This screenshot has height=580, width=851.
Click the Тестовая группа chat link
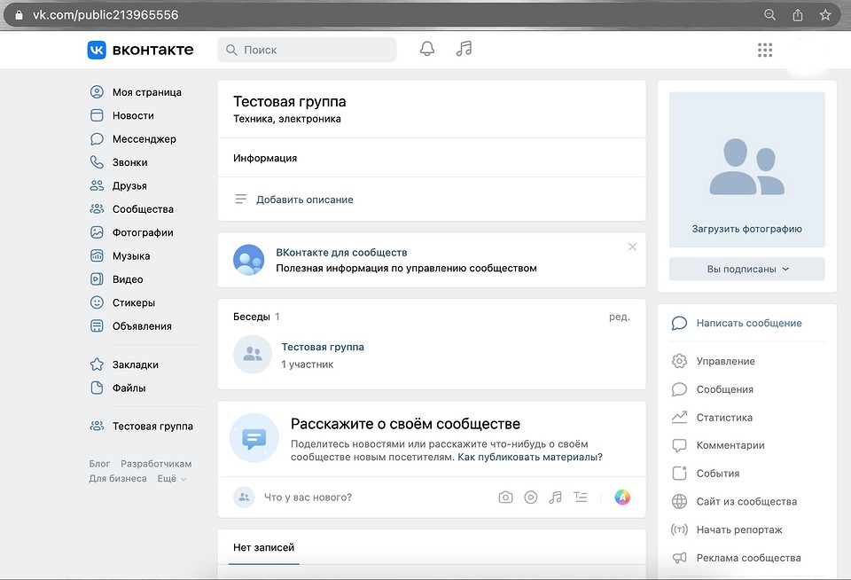coord(323,347)
